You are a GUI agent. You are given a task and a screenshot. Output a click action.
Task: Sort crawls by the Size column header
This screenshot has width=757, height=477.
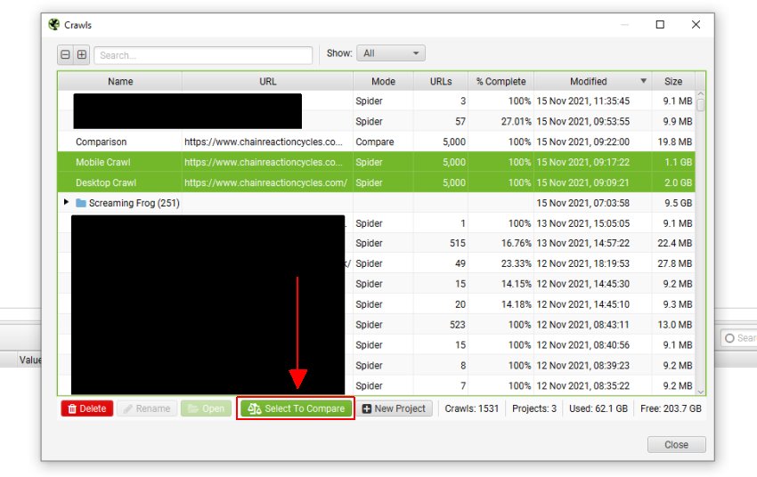[x=673, y=82]
